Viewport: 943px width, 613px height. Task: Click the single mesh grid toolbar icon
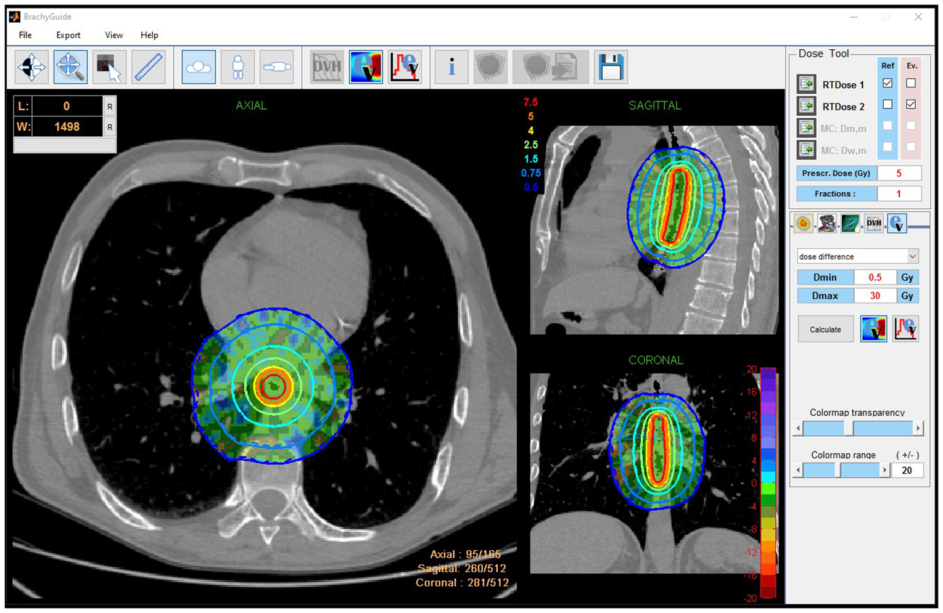[490, 67]
